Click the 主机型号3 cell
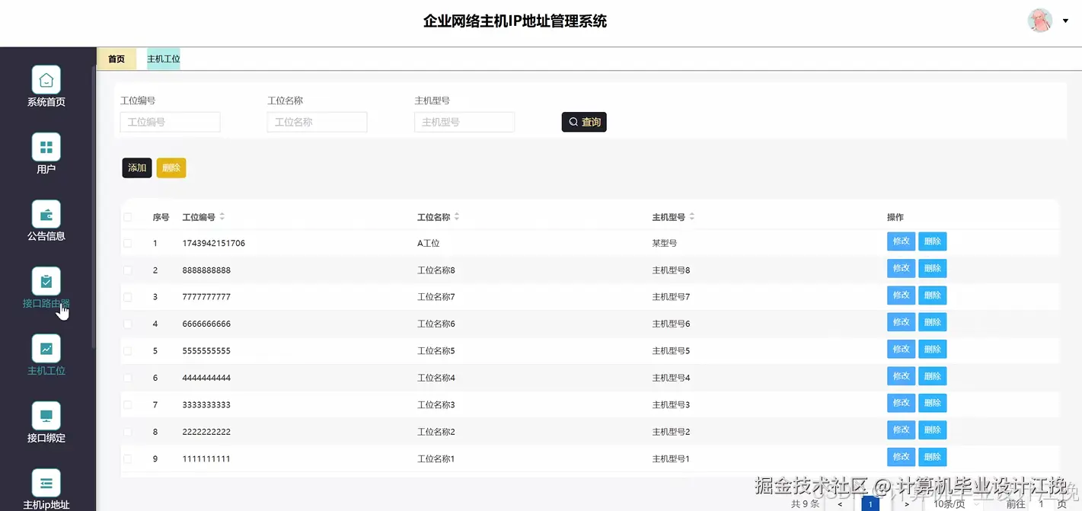1082x511 pixels. pos(671,405)
